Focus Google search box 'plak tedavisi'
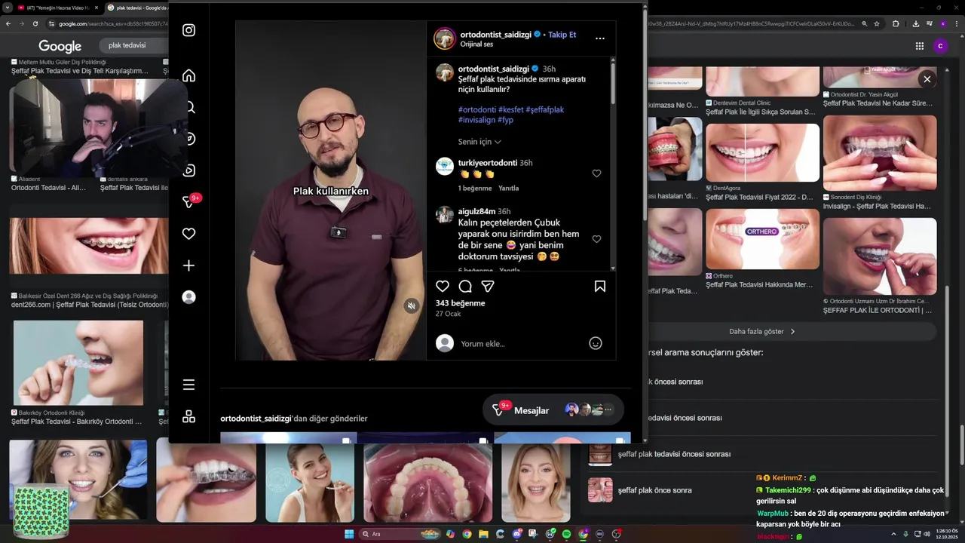Screen dimensions: 965x543 136,45
